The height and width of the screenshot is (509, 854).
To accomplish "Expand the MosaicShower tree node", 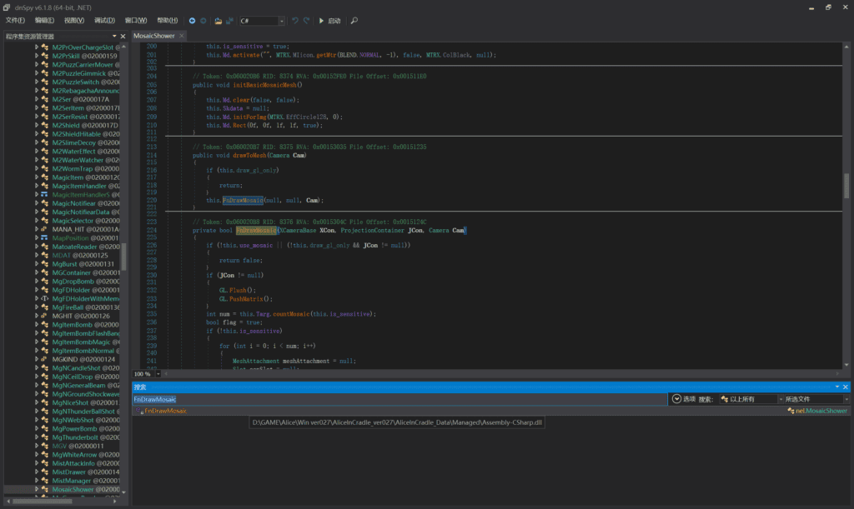I will coord(37,490).
